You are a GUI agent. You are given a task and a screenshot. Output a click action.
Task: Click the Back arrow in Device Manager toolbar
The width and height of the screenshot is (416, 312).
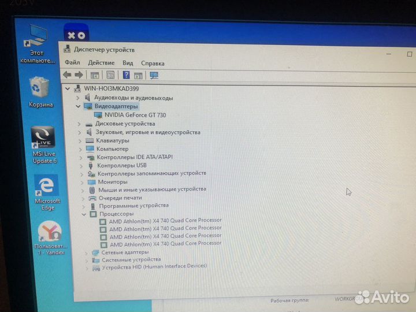click(67, 75)
